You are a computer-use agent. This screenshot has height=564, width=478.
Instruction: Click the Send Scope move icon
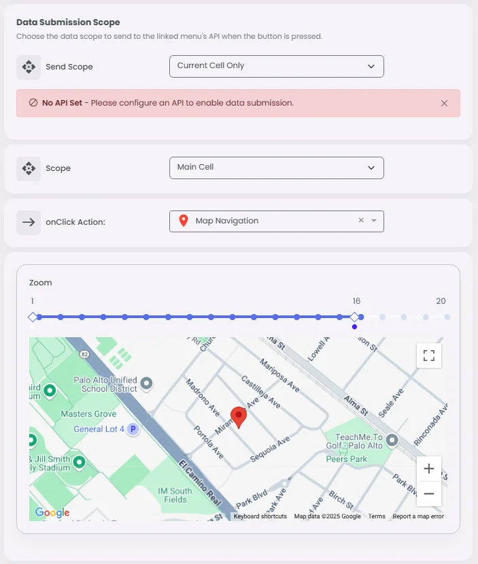point(29,67)
